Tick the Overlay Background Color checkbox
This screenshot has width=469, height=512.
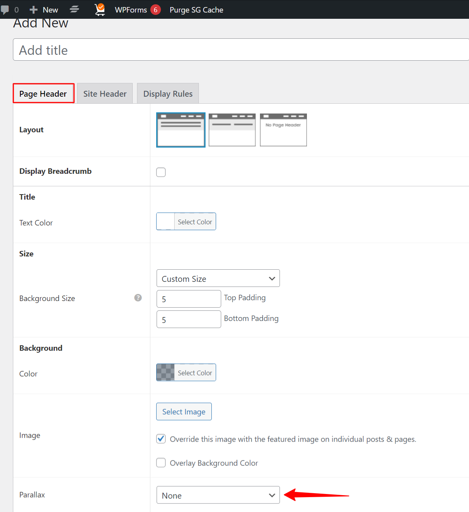click(x=161, y=463)
